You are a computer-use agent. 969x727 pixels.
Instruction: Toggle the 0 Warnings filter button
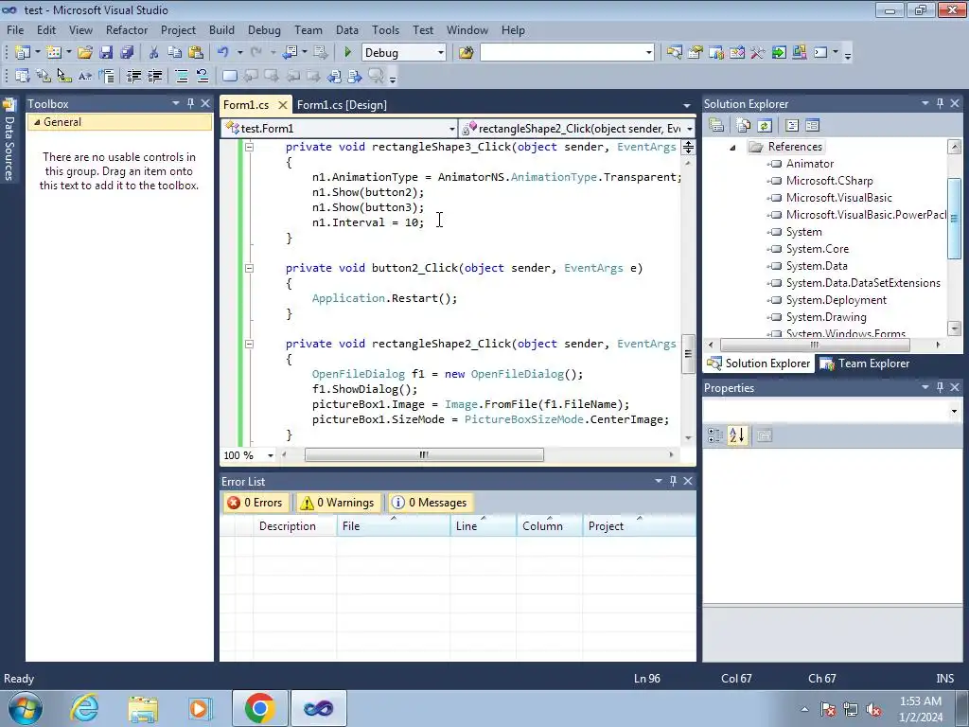338,503
